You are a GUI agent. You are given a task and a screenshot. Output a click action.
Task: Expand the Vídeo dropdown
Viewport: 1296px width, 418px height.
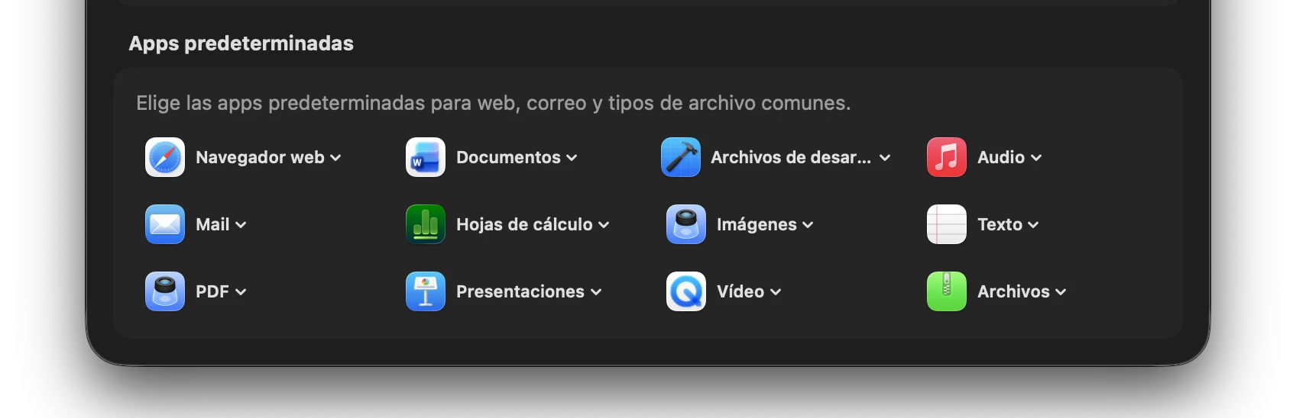coord(749,291)
